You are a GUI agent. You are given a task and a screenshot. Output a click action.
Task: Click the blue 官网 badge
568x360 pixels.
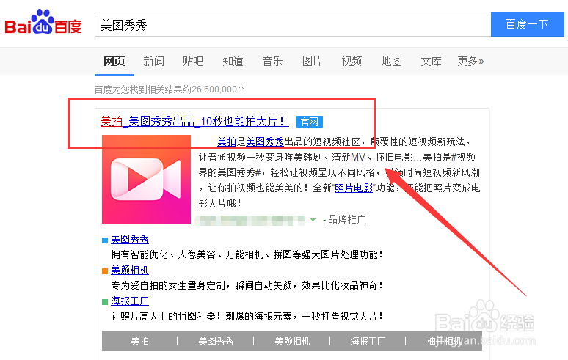point(310,122)
